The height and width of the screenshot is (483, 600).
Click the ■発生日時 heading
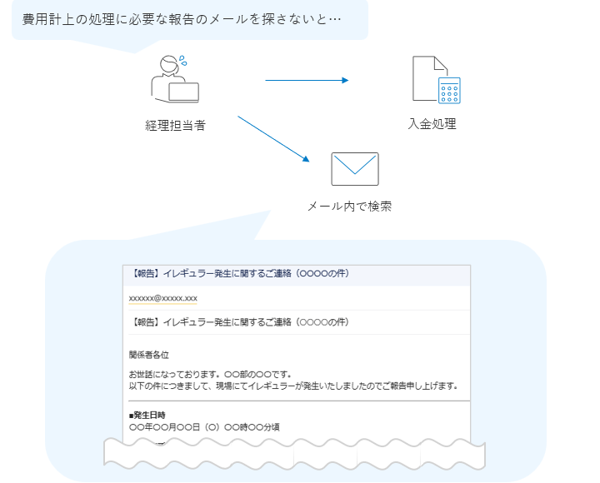tap(147, 414)
